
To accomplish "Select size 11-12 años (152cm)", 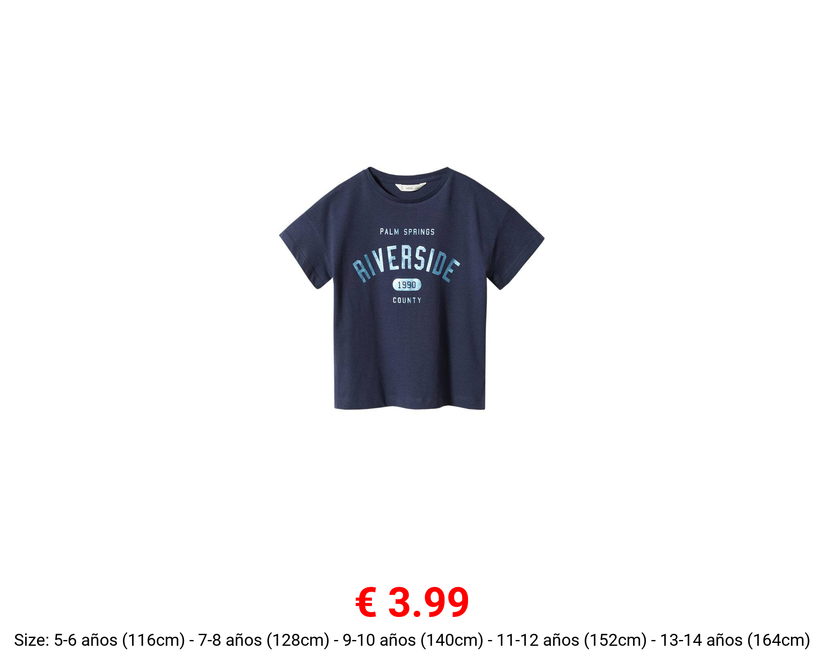I will pyautogui.click(x=572, y=640).
